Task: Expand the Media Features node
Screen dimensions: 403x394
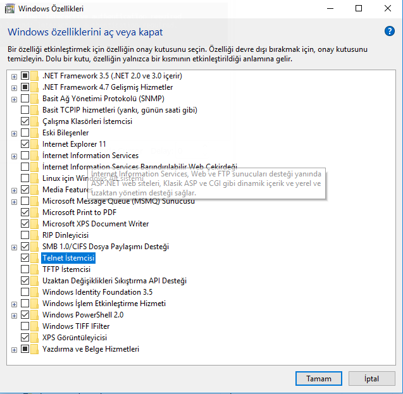Action: 14,190
